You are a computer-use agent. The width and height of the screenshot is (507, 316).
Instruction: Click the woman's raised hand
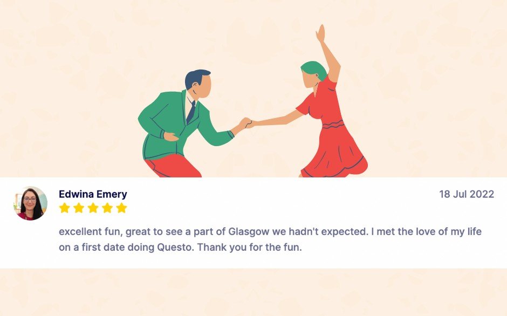pos(320,33)
